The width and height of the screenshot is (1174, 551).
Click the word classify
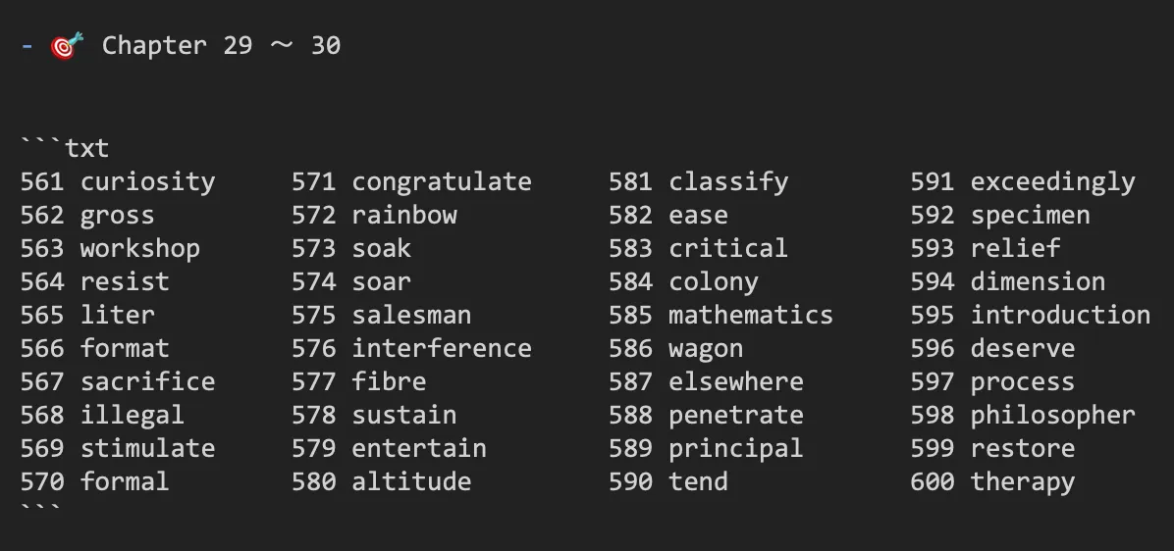coord(728,181)
